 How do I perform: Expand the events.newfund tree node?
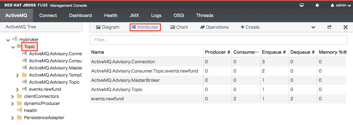click(18, 90)
